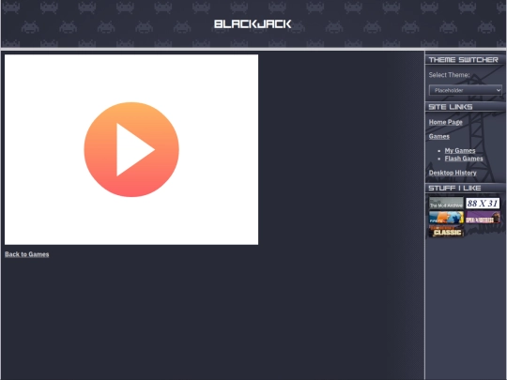
Task: Visit the purple Open Fortress badge
Action: tap(483, 217)
